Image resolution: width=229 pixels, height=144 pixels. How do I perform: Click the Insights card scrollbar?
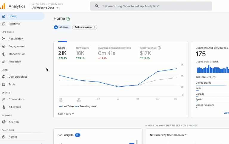137,142
